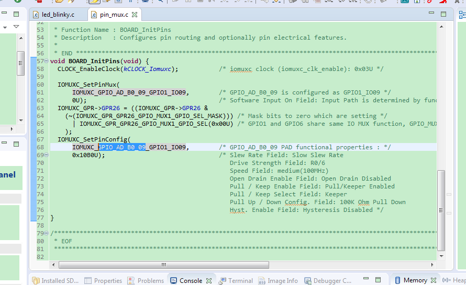
Task: Click 'IOMUXC_GPIO_AD_B0_09_GPIO1_IO09' on line 61
Action: click(x=129, y=92)
